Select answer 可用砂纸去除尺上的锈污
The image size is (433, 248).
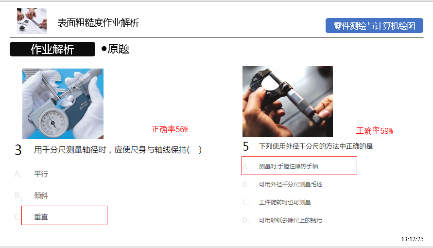point(291,220)
